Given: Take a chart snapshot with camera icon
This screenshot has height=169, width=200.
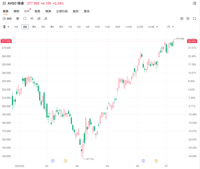Looking at the screenshot, I should [182, 19].
